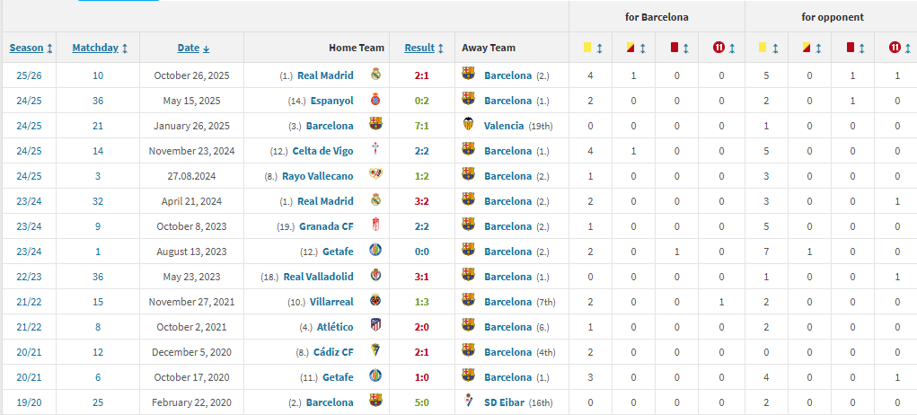Open the Granada CF team link
The image size is (917, 415).
click(x=326, y=226)
